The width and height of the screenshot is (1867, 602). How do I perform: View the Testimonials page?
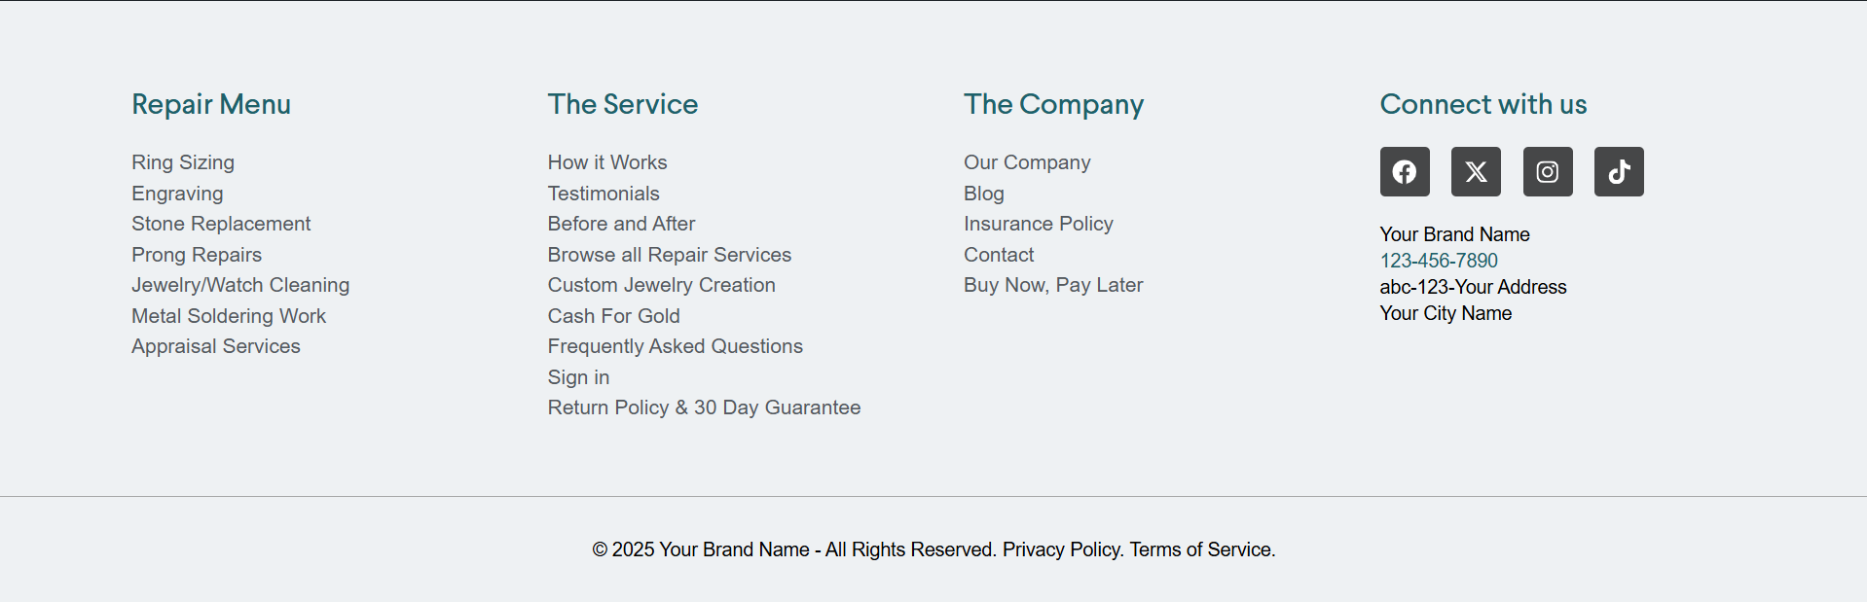coord(603,194)
